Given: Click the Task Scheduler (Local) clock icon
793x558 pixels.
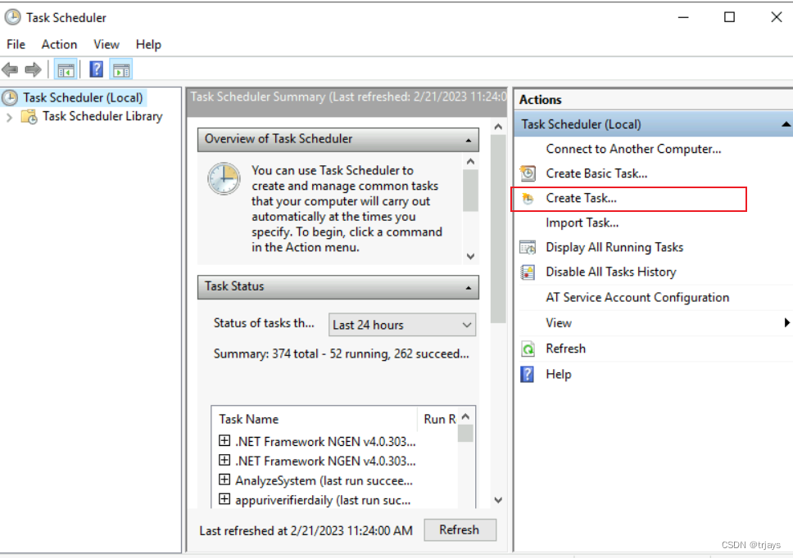Looking at the screenshot, I should pyautogui.click(x=10, y=97).
